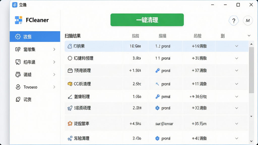Screen dimensions: 258x145
Task: Click the app icon in the title bar
Action: tap(15, 5)
